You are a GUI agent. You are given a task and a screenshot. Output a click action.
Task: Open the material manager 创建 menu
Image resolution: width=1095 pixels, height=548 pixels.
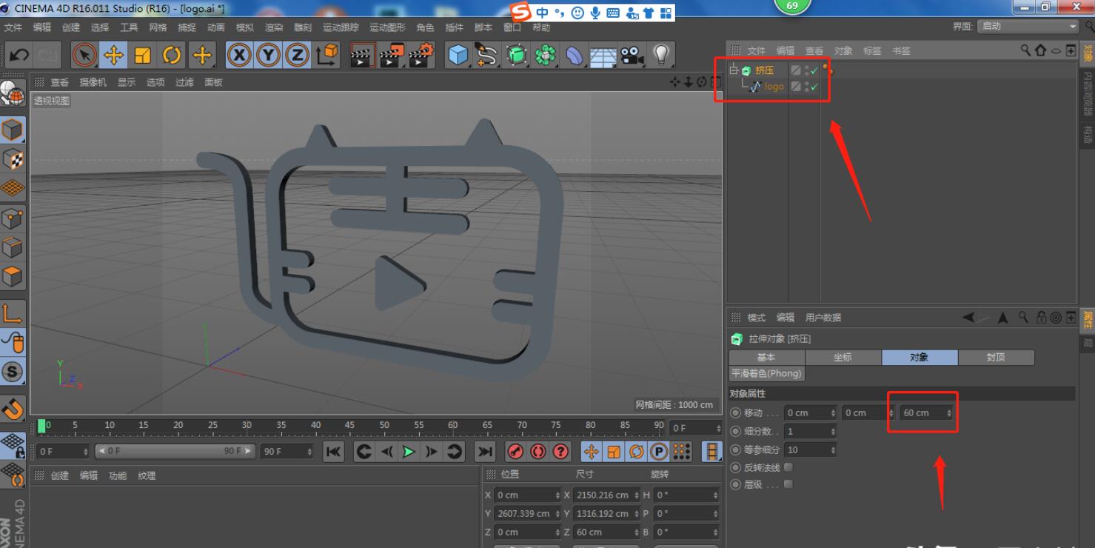(59, 475)
